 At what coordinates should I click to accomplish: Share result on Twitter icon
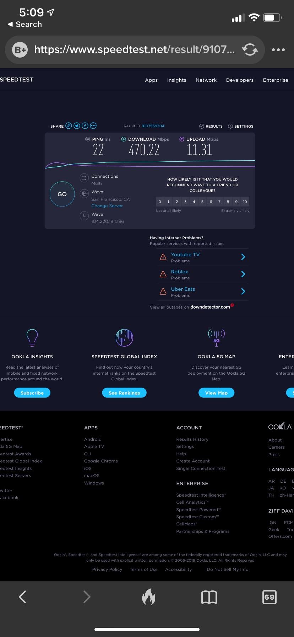point(77,126)
